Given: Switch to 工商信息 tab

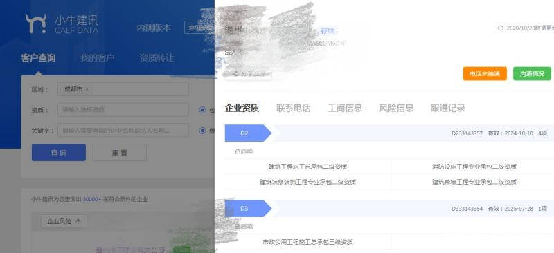Looking at the screenshot, I should click(345, 108).
